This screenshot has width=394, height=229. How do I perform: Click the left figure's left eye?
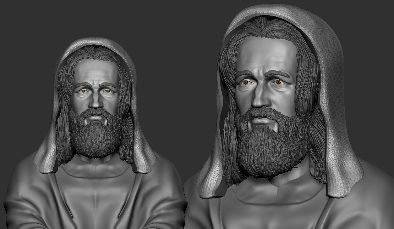(107, 91)
